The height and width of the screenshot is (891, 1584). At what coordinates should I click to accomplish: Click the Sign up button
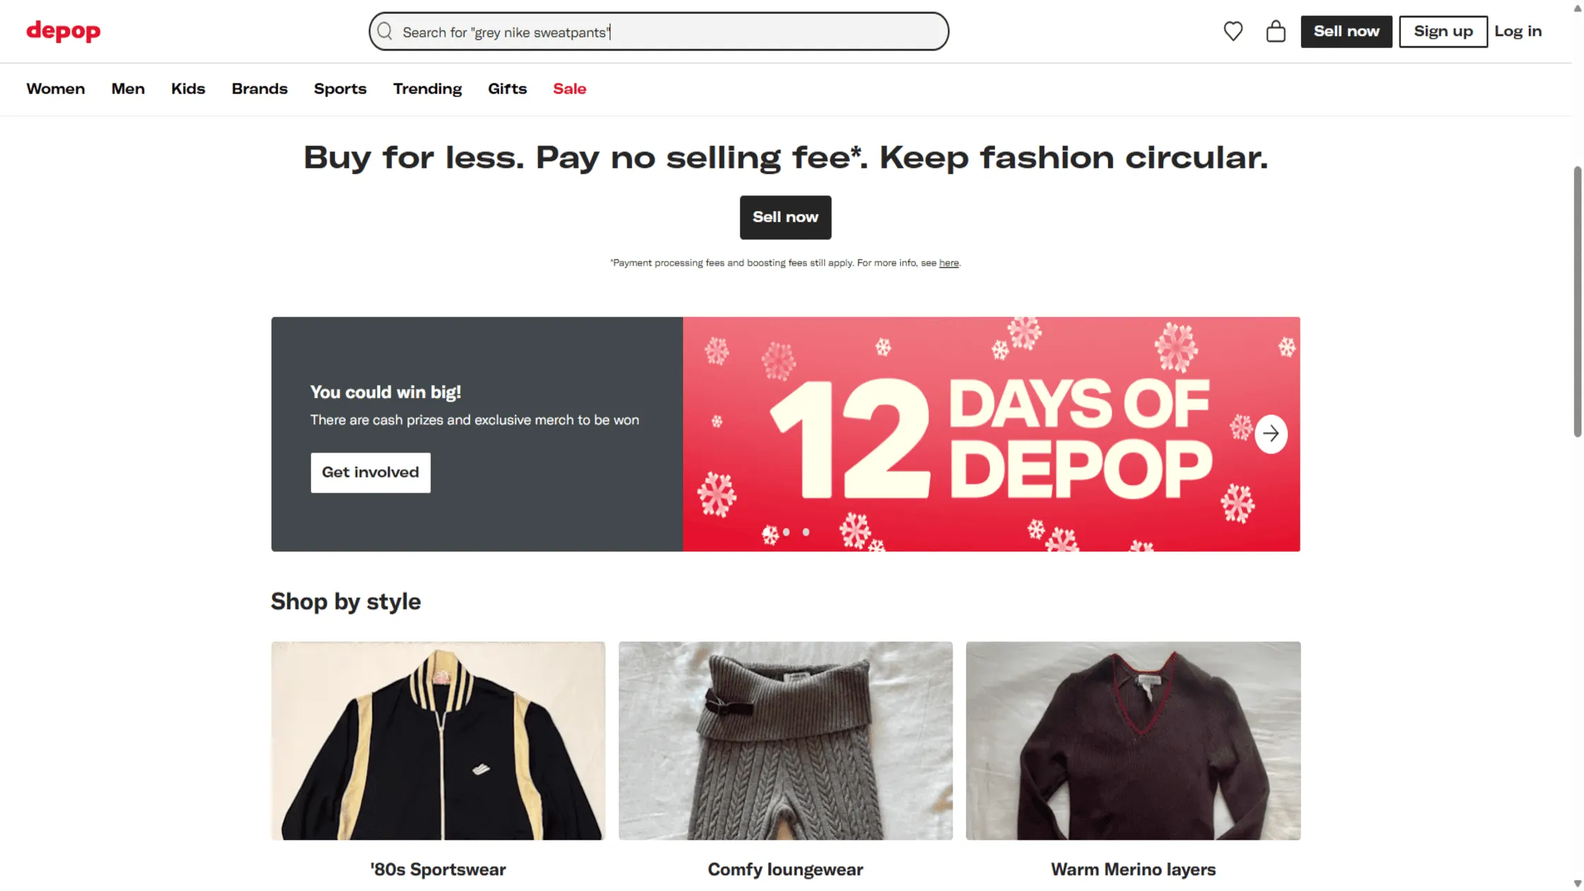coord(1443,31)
